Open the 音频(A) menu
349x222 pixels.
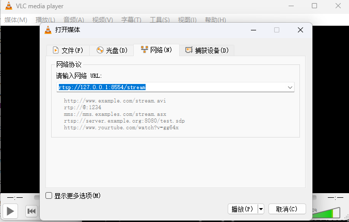click(74, 20)
